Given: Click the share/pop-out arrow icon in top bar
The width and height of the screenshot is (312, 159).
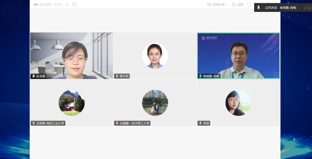Looking at the screenshot, I should (x=74, y=5).
